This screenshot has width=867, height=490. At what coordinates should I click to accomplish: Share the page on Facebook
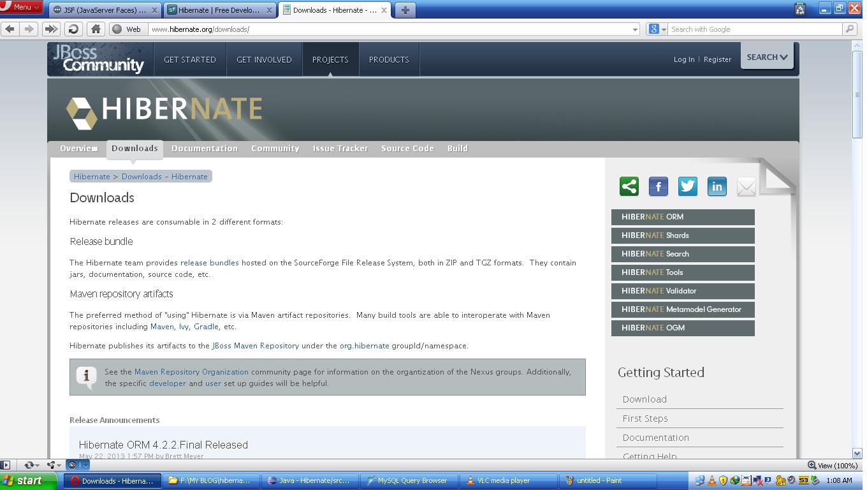click(659, 186)
